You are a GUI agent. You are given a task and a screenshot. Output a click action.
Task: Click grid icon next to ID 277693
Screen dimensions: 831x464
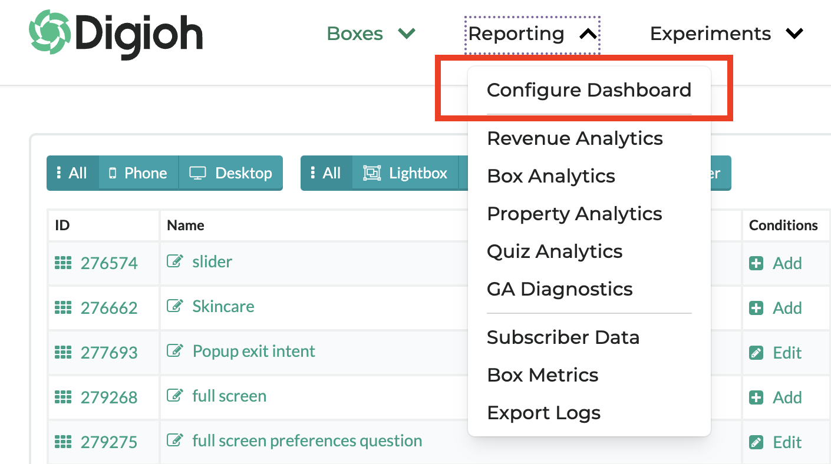62,353
